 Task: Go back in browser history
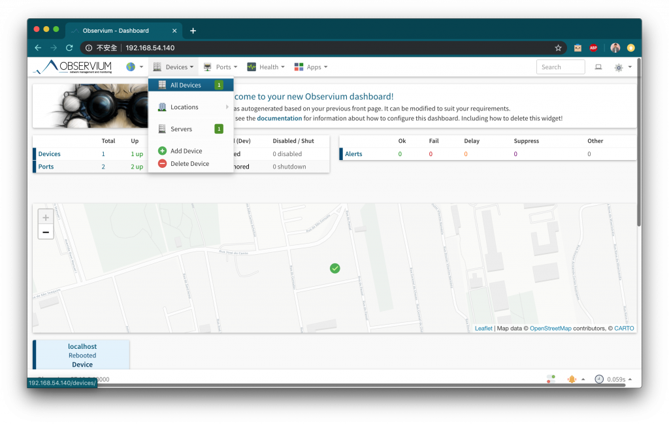click(38, 48)
